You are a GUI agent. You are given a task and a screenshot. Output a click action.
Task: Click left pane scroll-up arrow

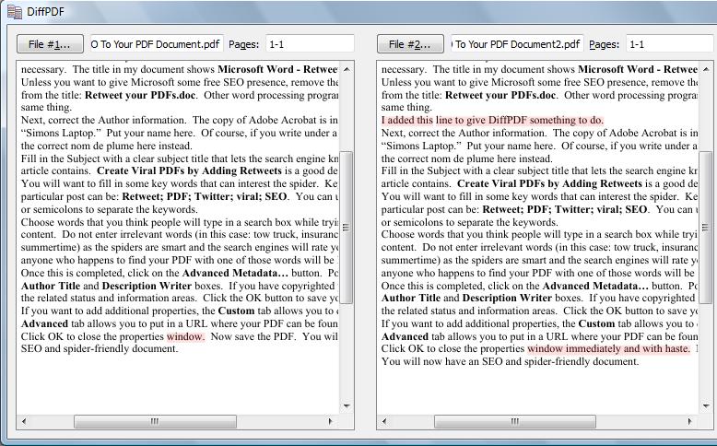(x=347, y=68)
